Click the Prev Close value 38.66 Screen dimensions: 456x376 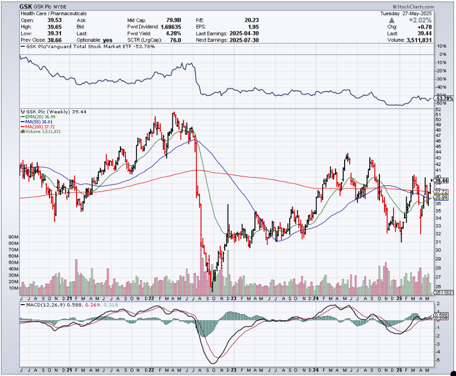point(54,40)
